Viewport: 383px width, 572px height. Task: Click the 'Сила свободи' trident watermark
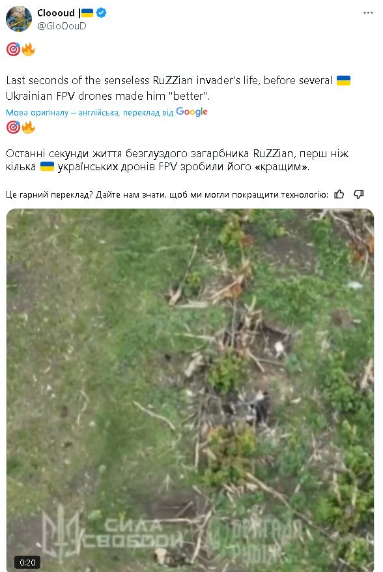(x=112, y=533)
